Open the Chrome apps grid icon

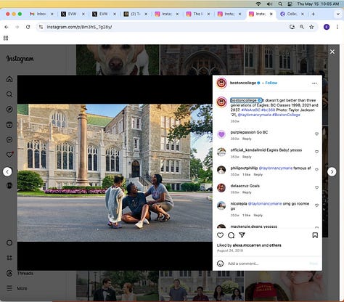(x=6, y=38)
